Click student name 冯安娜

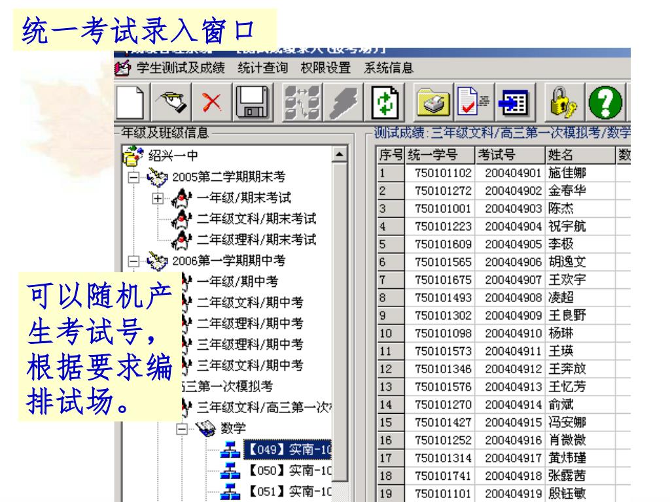click(x=567, y=422)
